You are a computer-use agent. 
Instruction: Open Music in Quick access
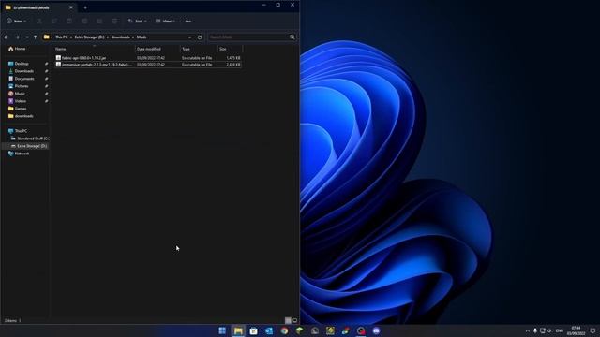point(20,94)
